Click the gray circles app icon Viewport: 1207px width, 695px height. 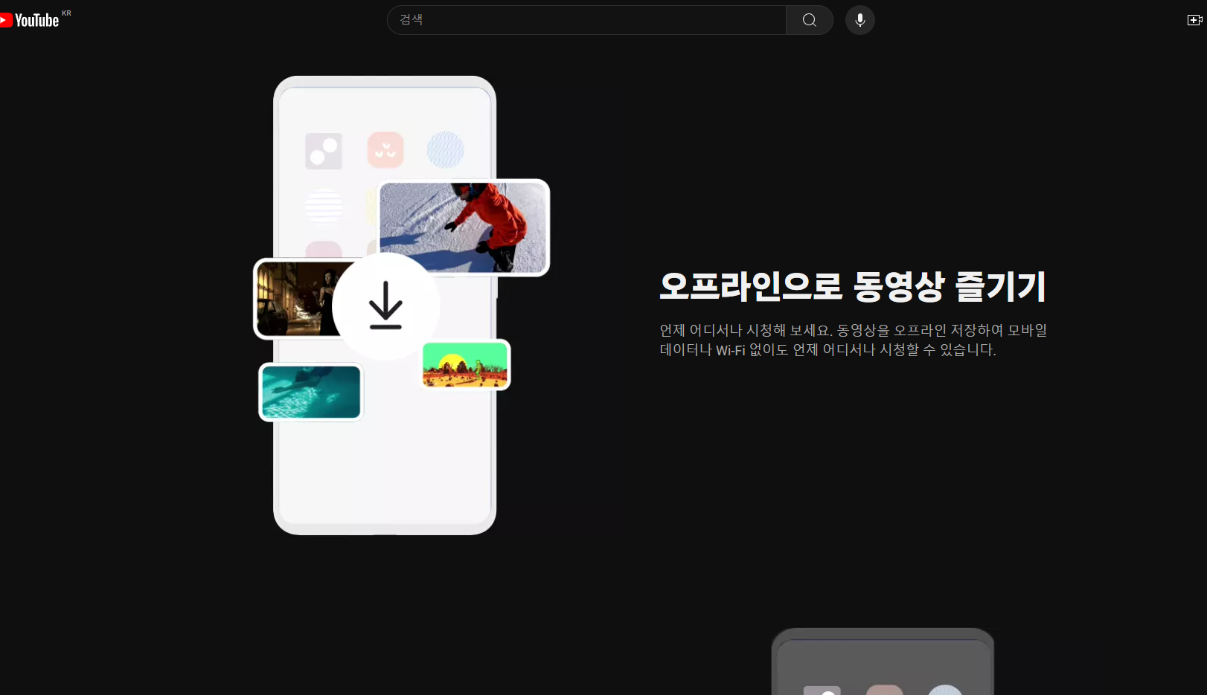tap(324, 151)
